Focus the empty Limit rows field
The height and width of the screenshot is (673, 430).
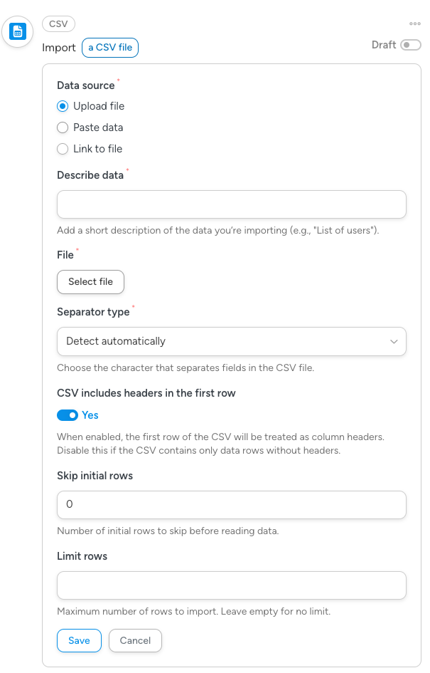click(x=231, y=585)
